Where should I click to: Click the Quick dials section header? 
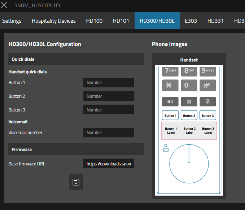tap(76, 59)
